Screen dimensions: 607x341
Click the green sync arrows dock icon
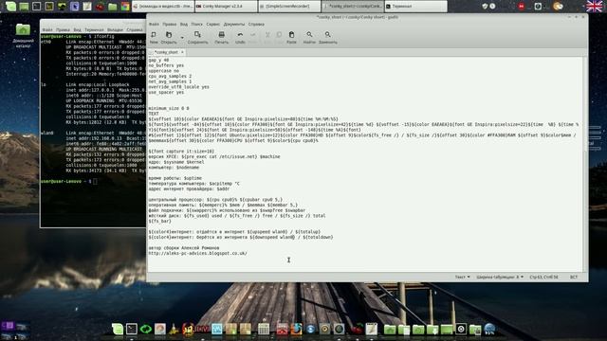coord(146,329)
